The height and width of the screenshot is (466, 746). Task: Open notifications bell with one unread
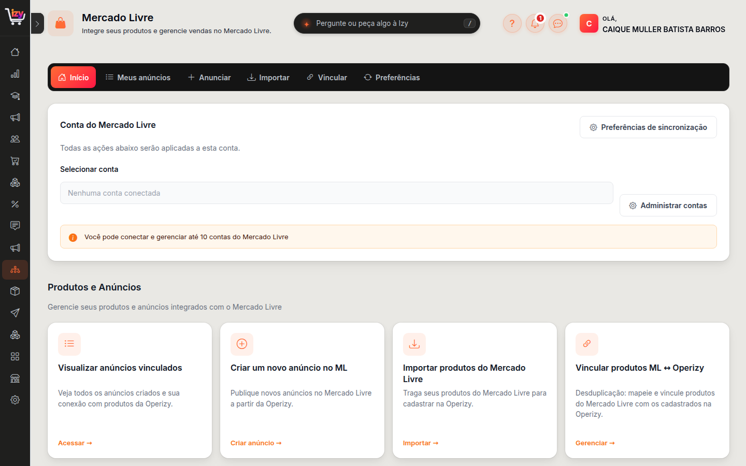[x=535, y=23]
